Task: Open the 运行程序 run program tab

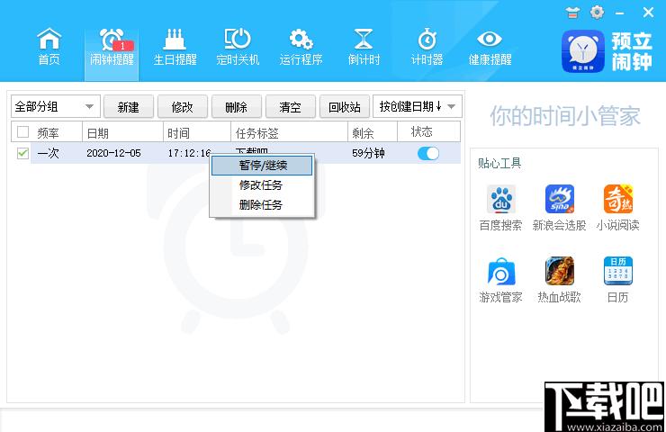Action: pos(301,47)
